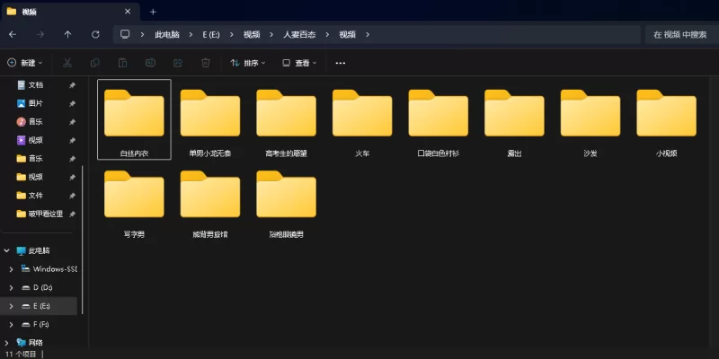Open the 查看 view dropdown

(299, 63)
